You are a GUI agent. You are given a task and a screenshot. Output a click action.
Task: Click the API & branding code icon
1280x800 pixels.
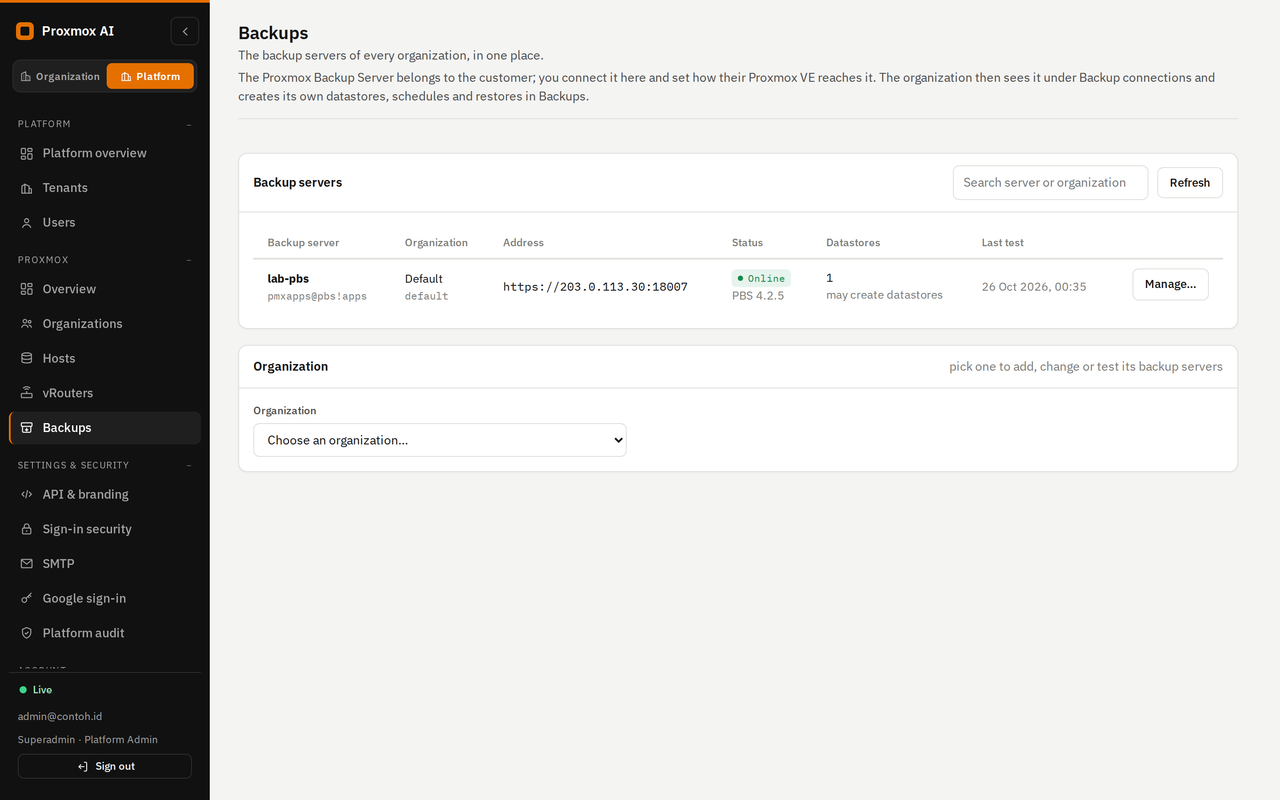pyautogui.click(x=27, y=494)
